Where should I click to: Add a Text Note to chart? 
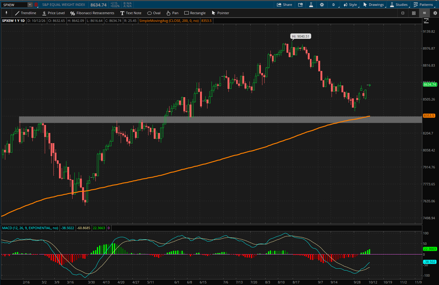click(131, 13)
